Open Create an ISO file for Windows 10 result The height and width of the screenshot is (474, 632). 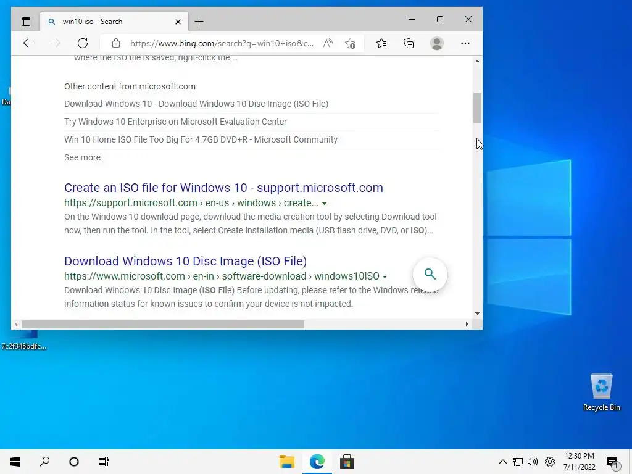pos(223,188)
